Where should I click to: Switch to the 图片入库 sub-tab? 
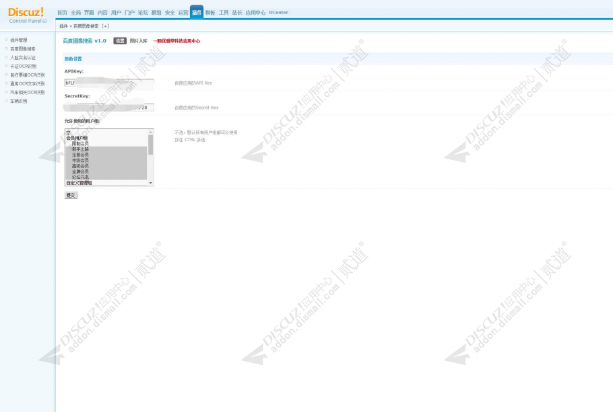138,41
